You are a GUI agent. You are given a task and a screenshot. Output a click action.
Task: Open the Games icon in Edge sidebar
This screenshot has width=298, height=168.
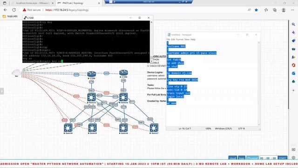(x=293, y=57)
